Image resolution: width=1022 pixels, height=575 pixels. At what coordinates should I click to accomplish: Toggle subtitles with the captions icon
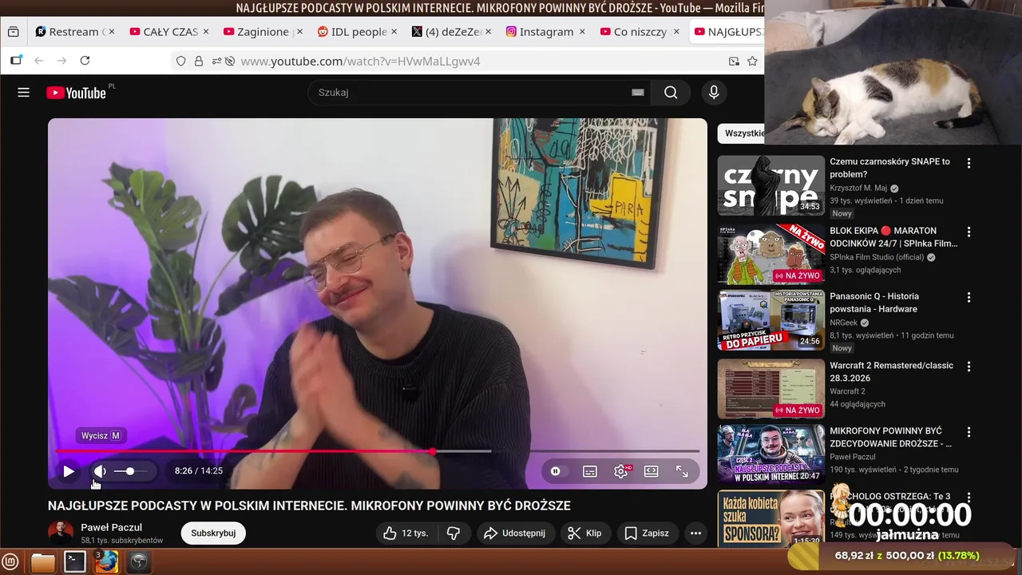pos(590,471)
